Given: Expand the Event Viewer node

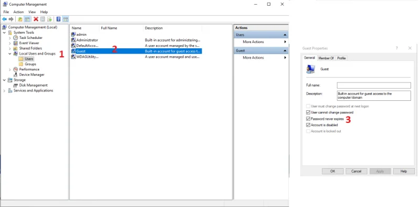Looking at the screenshot, I should coord(10,43).
